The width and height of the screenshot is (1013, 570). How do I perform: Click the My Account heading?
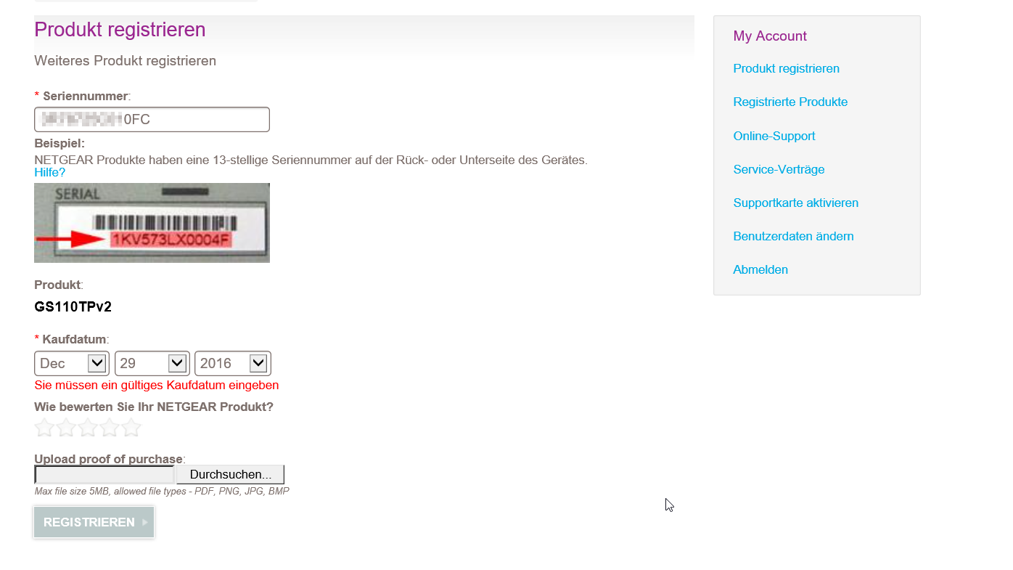click(770, 36)
